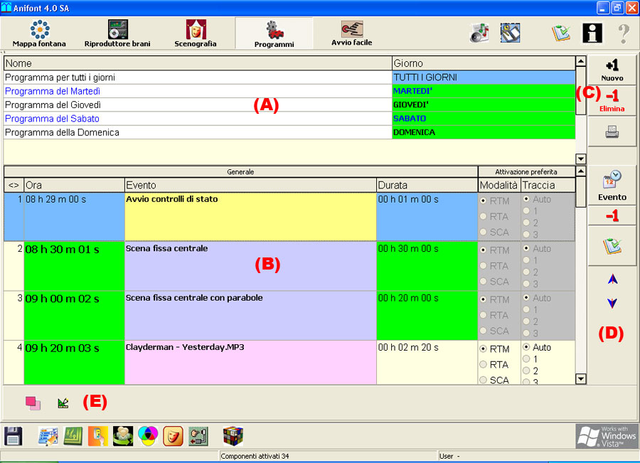Move event up with the up arrow
This screenshot has height=463, width=640.
click(x=612, y=280)
